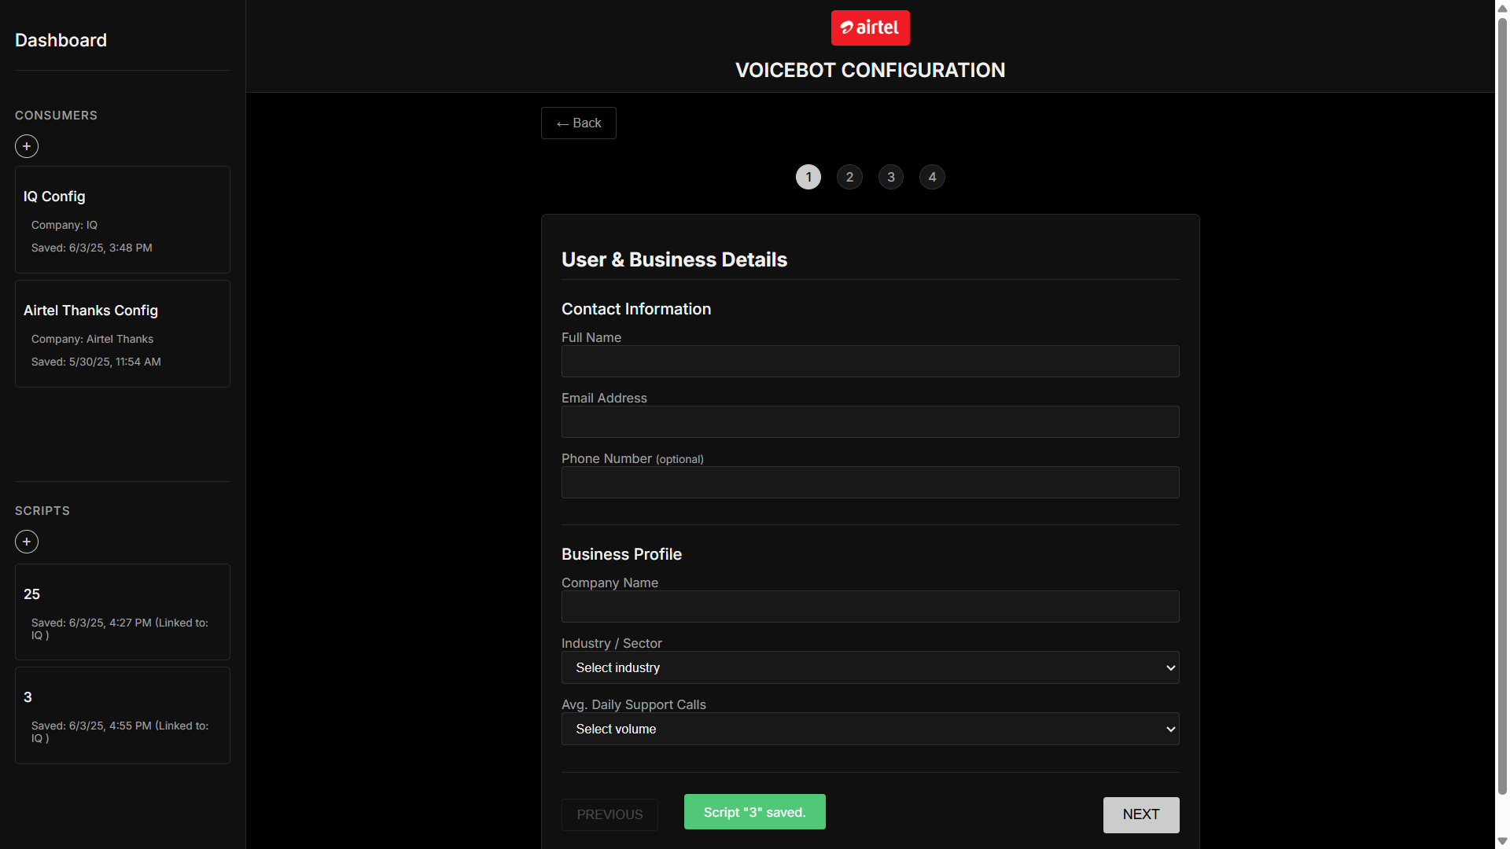Jump to step 3 circle
1510x849 pixels.
891,177
